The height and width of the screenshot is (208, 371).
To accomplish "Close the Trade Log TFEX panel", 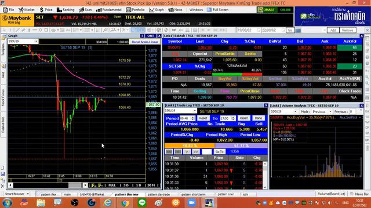I will pos(266,105).
